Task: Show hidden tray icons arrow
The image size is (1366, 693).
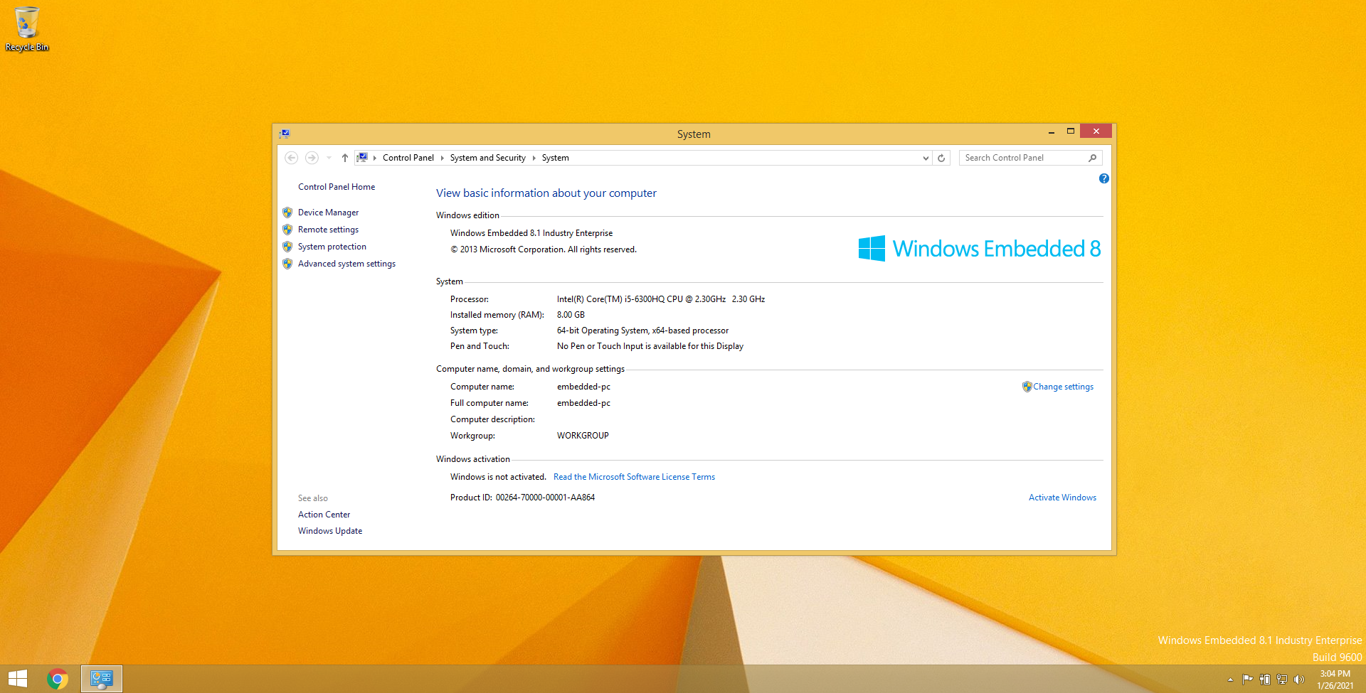Action: (1230, 679)
